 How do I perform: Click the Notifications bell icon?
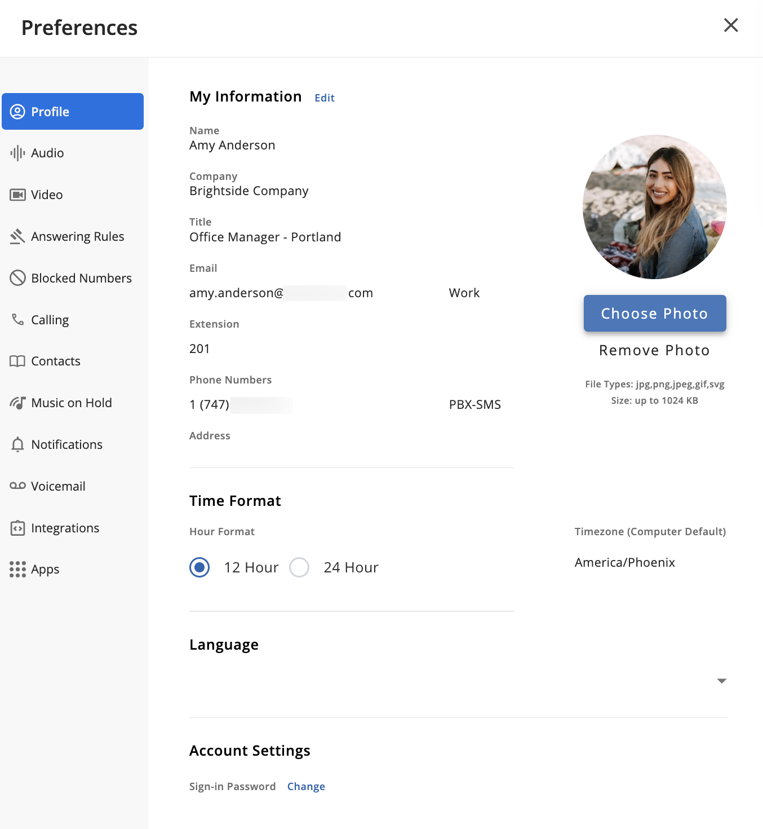17,444
